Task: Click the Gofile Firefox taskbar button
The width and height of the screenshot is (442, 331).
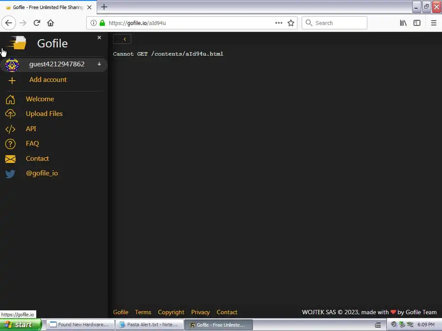Action: coord(218,325)
